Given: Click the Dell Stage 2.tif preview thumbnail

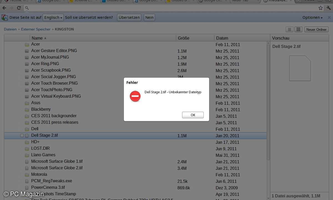Looking at the screenshot, I should pyautogui.click(x=300, y=68).
